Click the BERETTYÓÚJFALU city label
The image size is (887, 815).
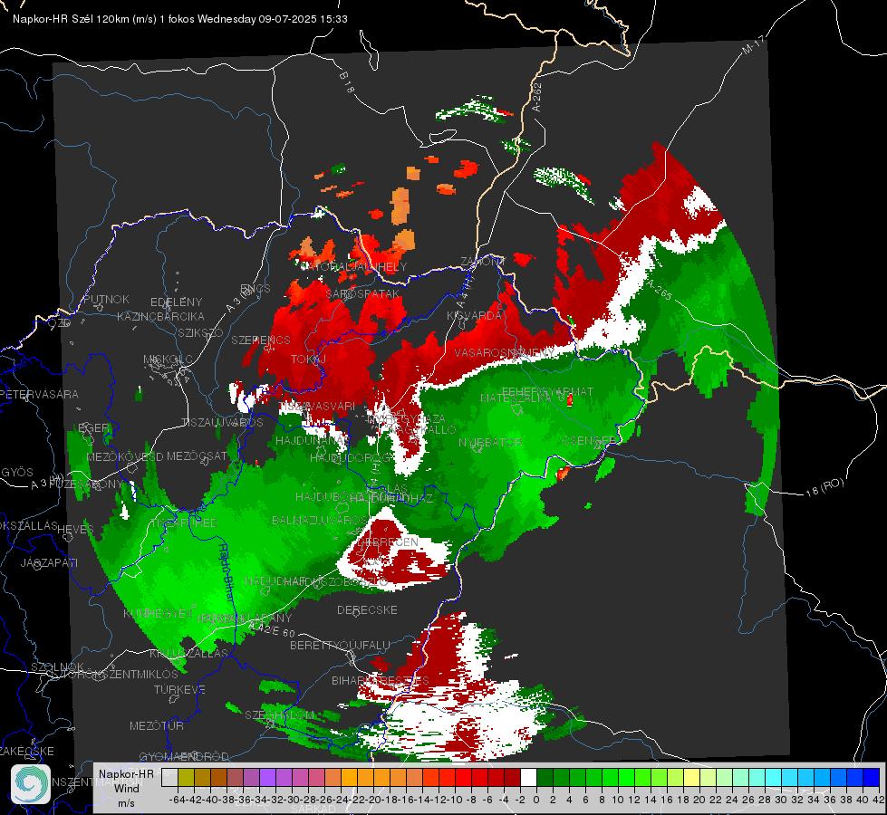(340, 646)
